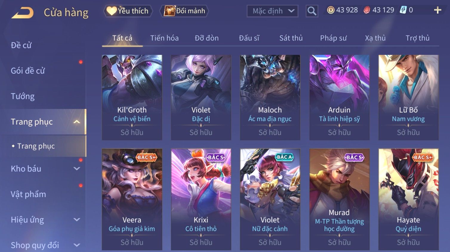Open the Mặc định sort dropdown

[x=272, y=11]
